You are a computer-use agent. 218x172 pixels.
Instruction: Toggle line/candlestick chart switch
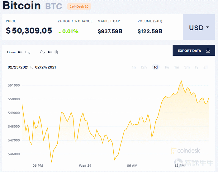(50, 52)
